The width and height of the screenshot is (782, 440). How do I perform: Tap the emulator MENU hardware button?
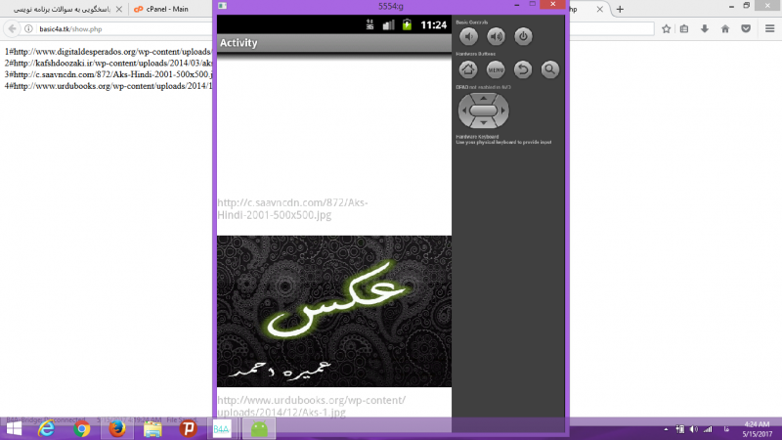pos(496,69)
